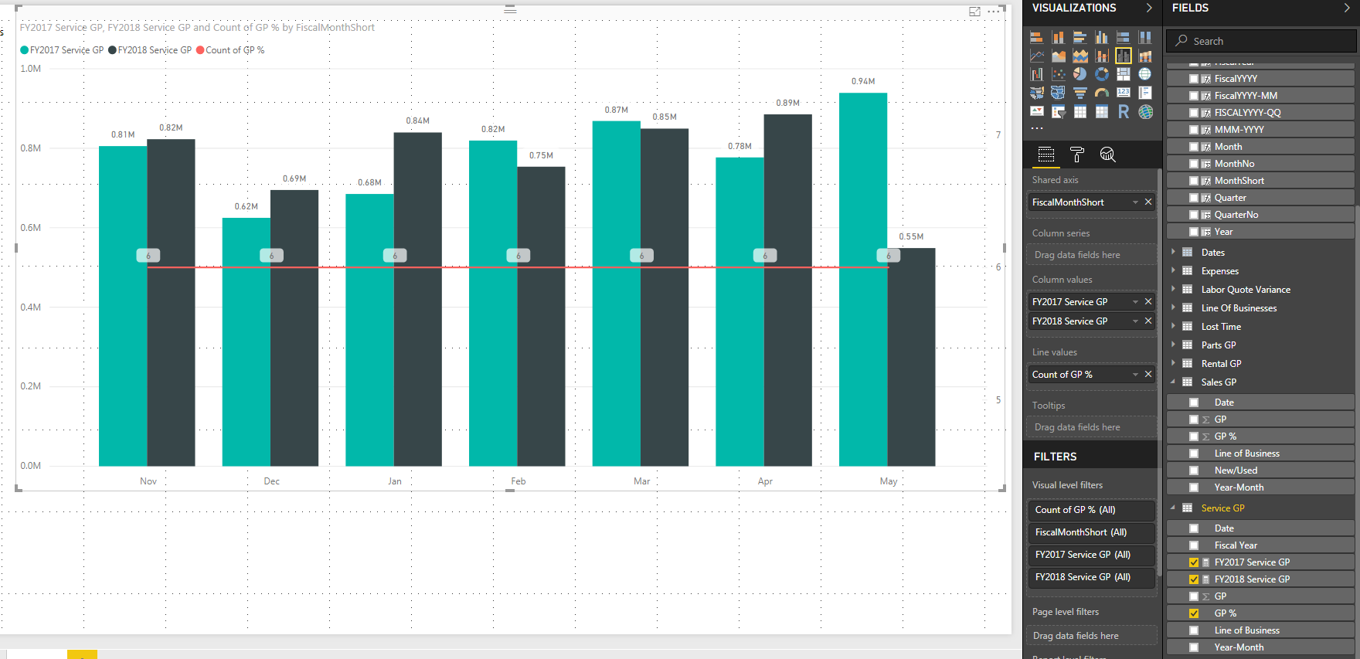
Task: Switch to the Format paint roller tab
Action: pyautogui.click(x=1077, y=155)
